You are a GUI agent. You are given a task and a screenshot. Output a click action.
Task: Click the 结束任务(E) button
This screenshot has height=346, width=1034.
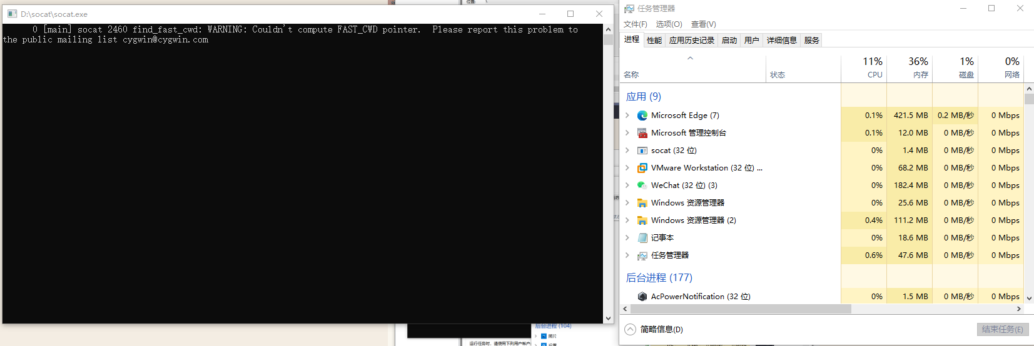(x=1003, y=329)
